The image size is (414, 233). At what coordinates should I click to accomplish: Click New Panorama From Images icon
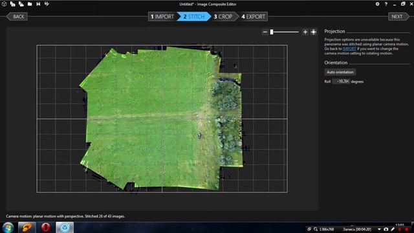tap(12, 4)
